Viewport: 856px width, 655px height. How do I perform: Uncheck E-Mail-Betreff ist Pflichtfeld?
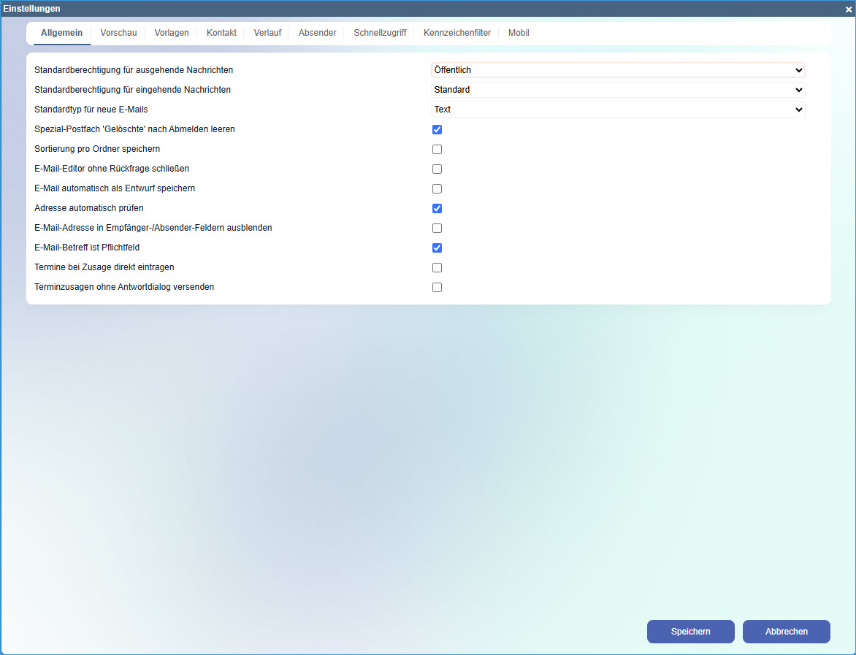[x=437, y=248]
